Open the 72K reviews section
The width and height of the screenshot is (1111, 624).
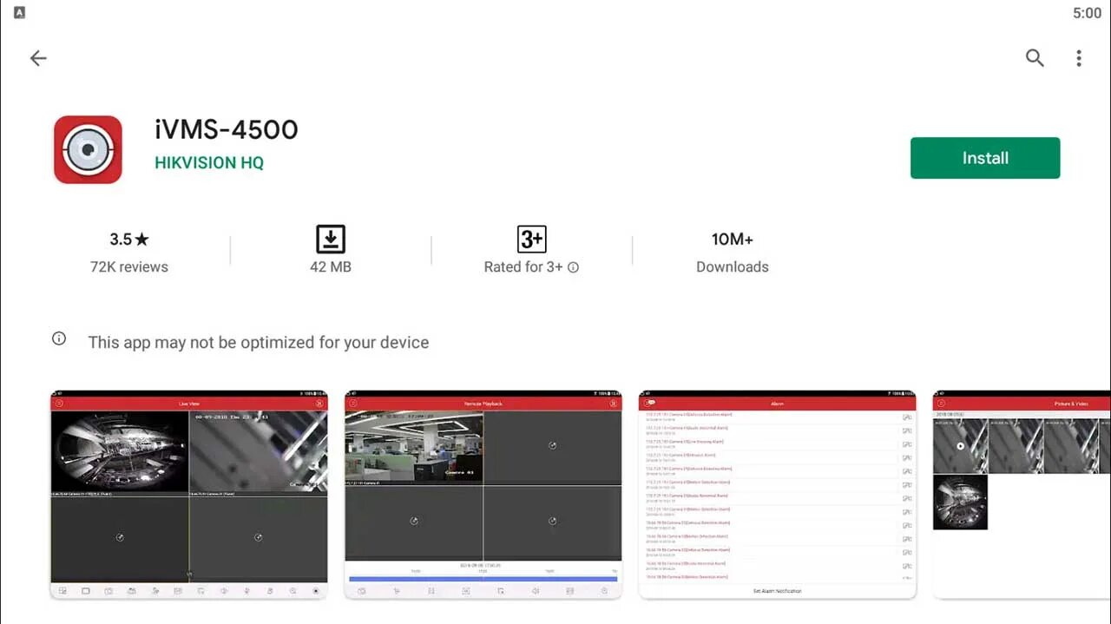pyautogui.click(x=129, y=266)
